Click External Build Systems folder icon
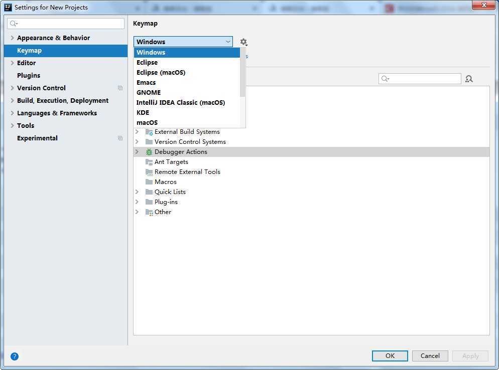Viewport: 499px width, 370px height. 149,132
